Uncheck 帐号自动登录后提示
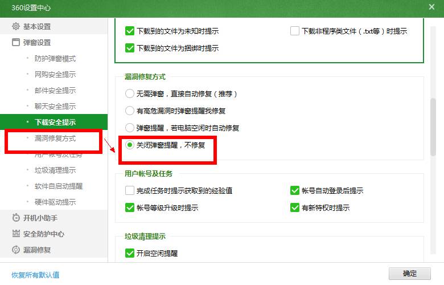 pos(295,190)
